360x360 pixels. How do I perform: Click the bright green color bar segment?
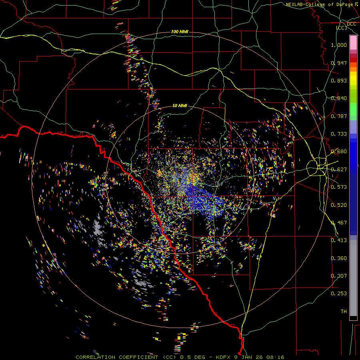[x=353, y=109]
